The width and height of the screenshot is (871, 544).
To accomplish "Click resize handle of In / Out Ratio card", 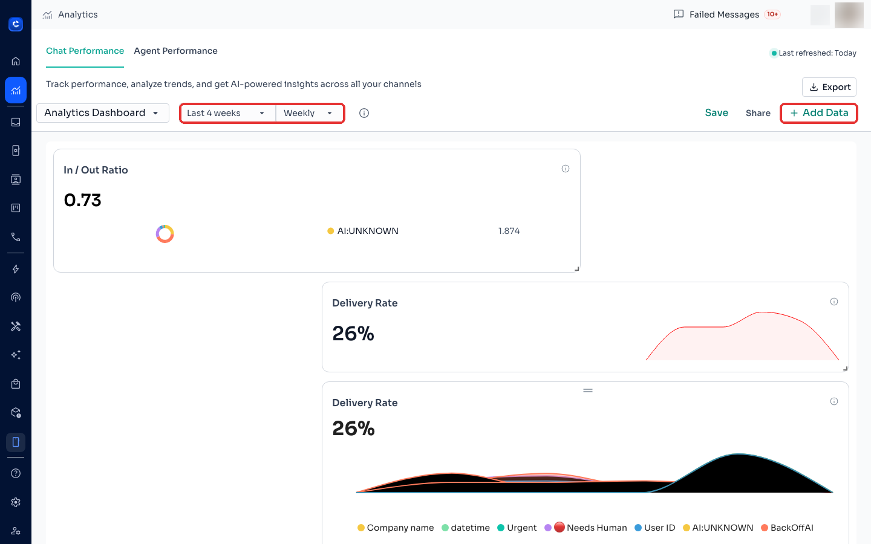I will [x=577, y=269].
